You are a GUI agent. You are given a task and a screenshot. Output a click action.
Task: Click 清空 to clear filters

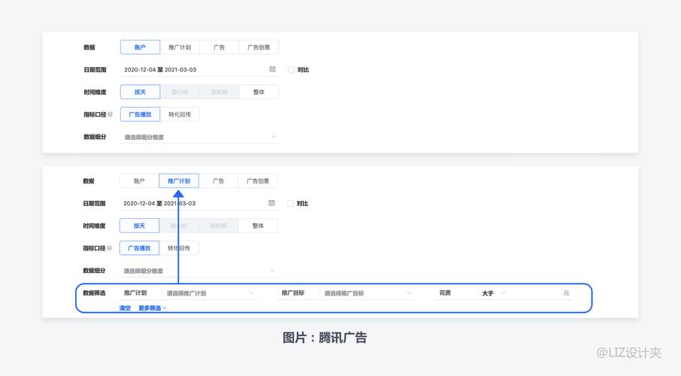click(x=125, y=308)
